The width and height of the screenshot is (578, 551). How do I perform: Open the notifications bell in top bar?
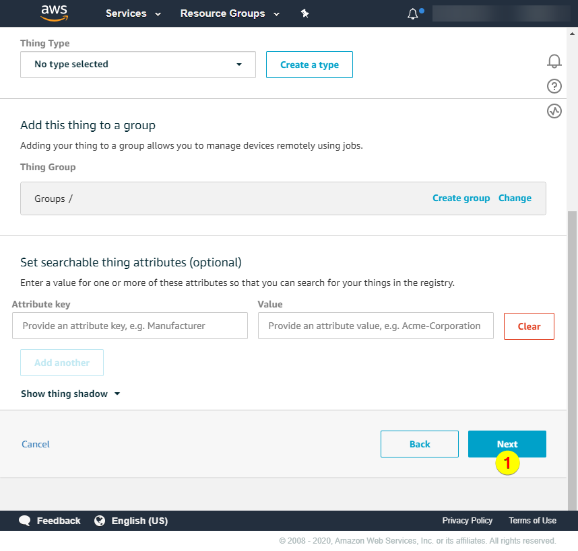coord(413,14)
